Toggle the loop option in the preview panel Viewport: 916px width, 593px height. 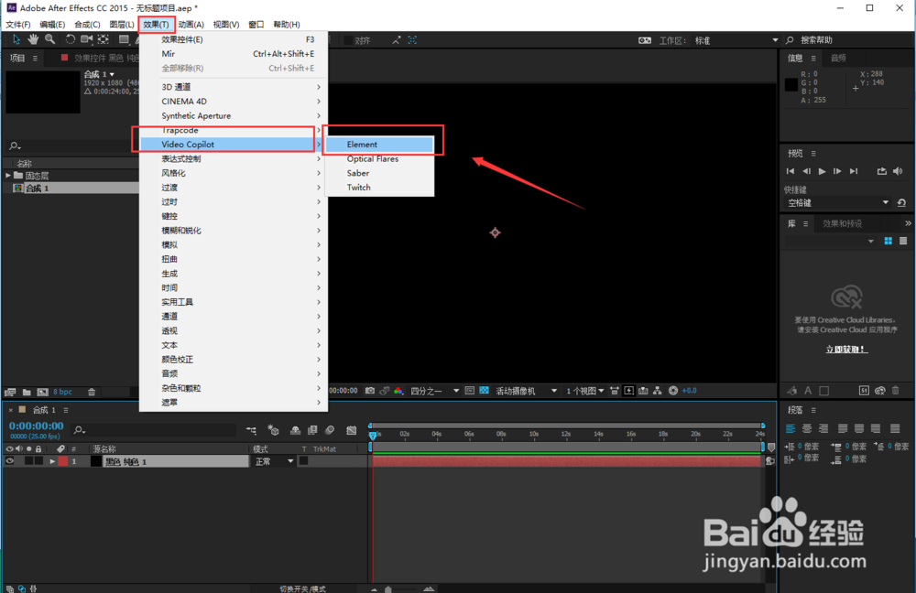881,171
